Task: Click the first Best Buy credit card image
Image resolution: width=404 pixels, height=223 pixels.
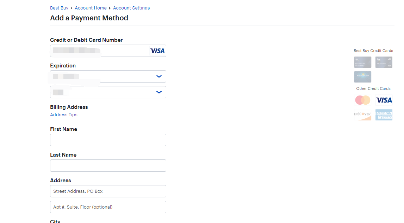Action: [362, 62]
